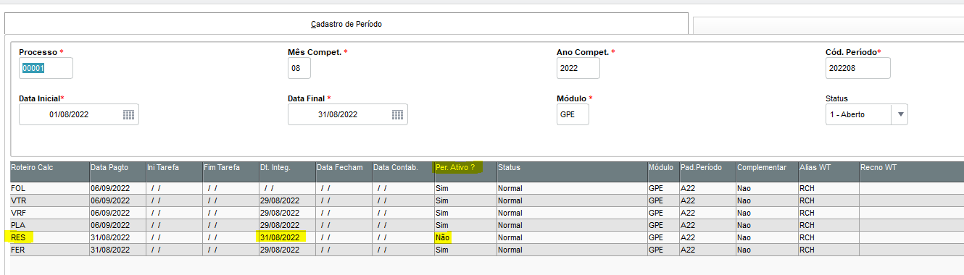The height and width of the screenshot is (275, 964).
Task: Open the Data Inicial calendar picker
Action: click(x=128, y=114)
